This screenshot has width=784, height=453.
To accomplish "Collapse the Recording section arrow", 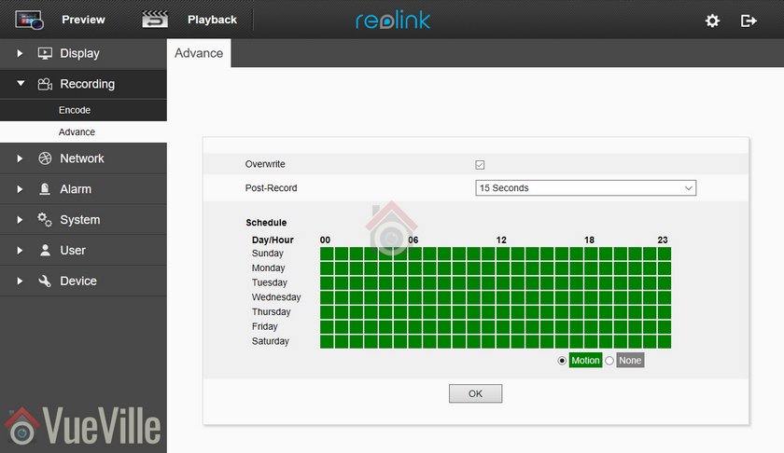I will click(x=21, y=83).
